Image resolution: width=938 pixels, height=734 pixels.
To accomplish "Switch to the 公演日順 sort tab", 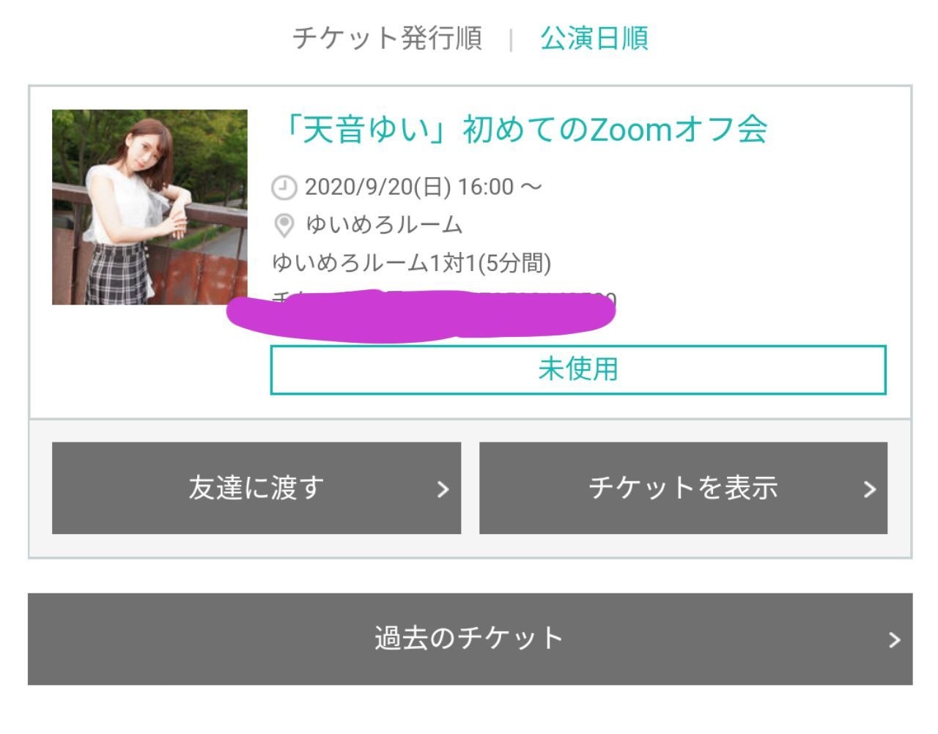I will (594, 38).
